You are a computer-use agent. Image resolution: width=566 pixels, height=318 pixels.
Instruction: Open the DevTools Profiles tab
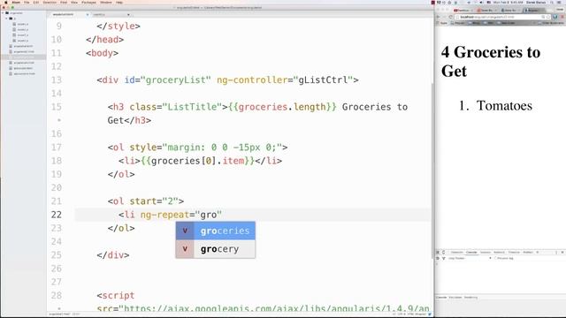click(x=528, y=253)
